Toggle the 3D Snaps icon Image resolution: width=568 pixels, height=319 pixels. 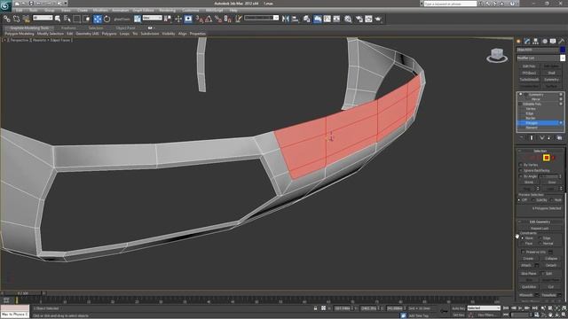pos(199,19)
